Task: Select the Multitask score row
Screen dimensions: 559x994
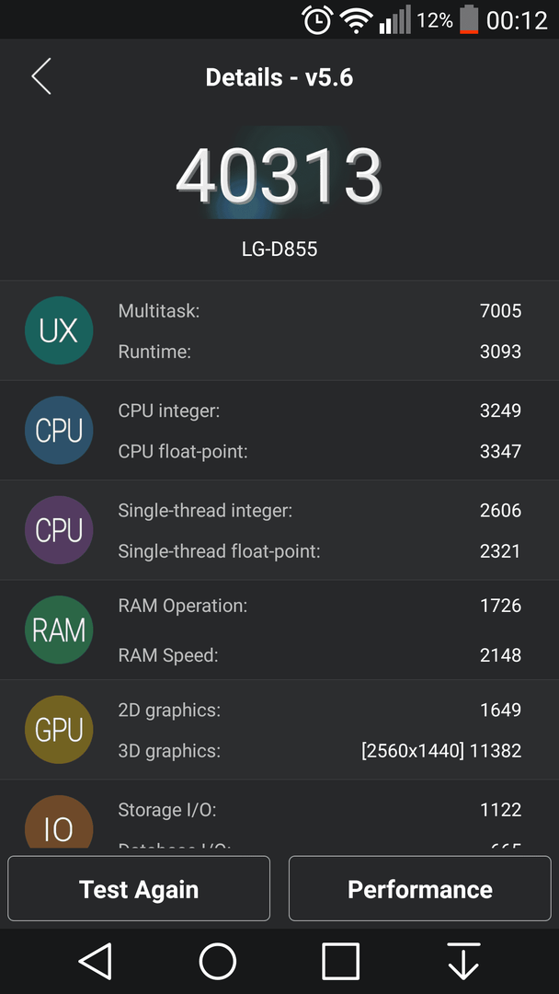Action: pos(320,311)
